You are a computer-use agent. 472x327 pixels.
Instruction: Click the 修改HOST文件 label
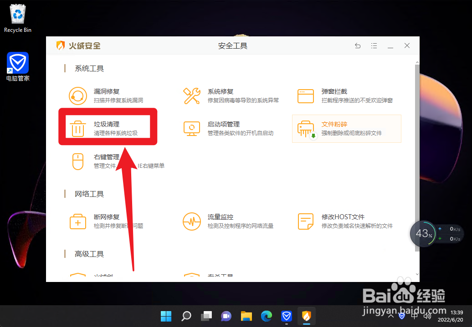coord(343,216)
